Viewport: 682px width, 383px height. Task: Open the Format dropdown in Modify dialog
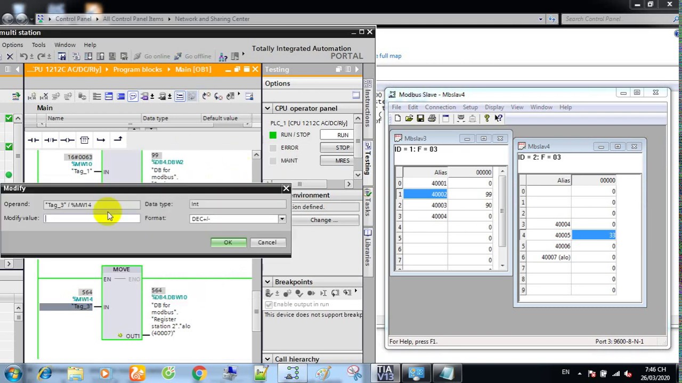[282, 219]
